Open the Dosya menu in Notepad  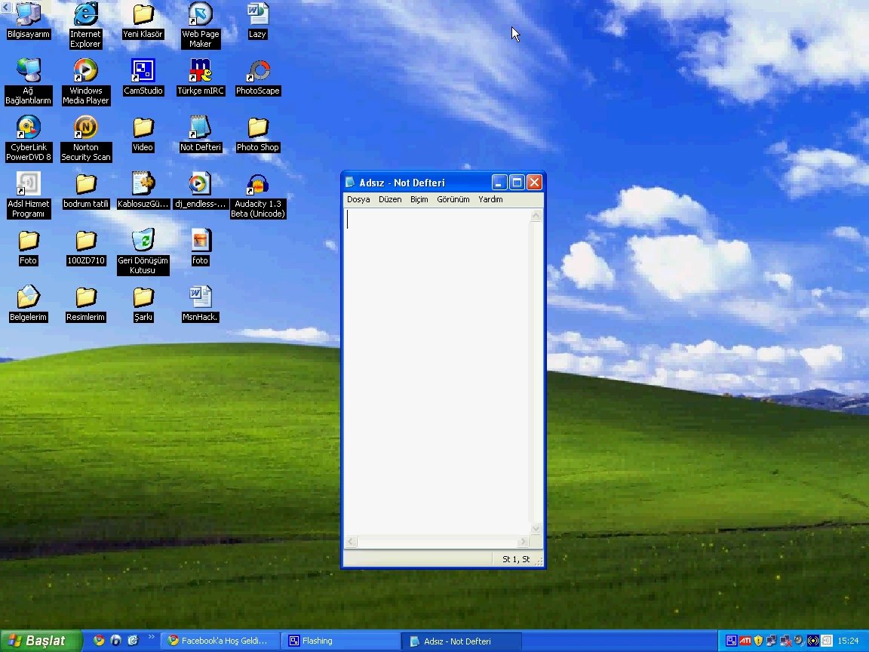[358, 199]
